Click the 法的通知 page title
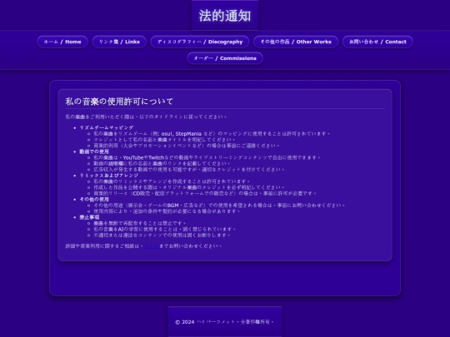 [x=225, y=16]
